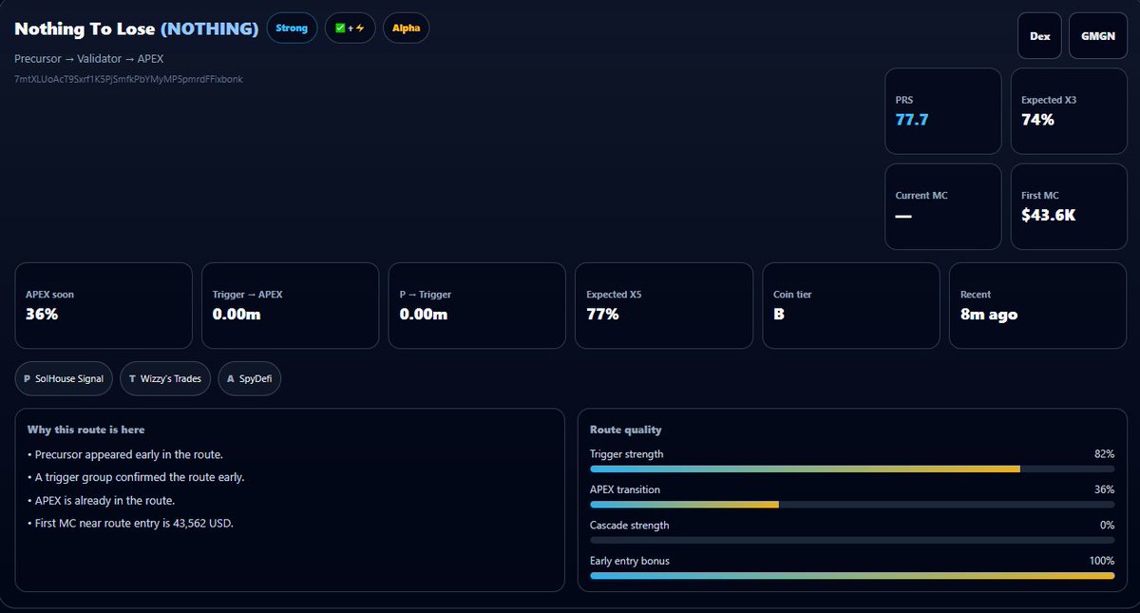Click the Early entry bonus progress bar
Image resolution: width=1140 pixels, height=613 pixels.
852,575
